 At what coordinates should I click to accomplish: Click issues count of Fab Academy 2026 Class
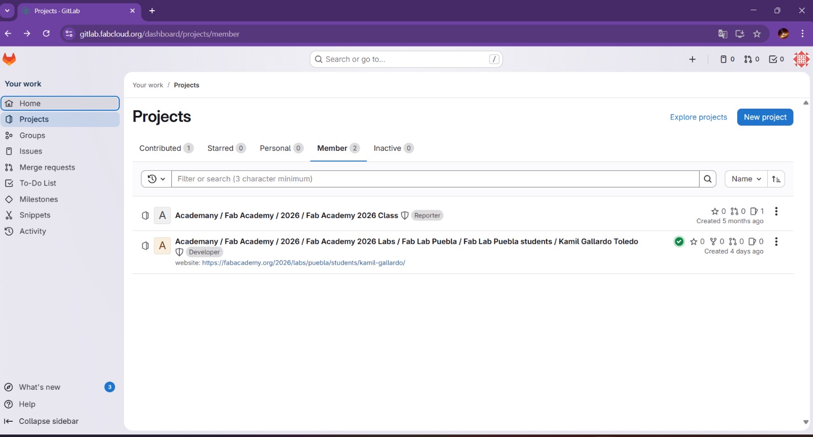757,211
